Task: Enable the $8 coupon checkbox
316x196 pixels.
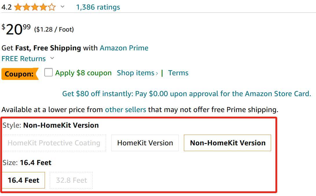Action: [48, 72]
